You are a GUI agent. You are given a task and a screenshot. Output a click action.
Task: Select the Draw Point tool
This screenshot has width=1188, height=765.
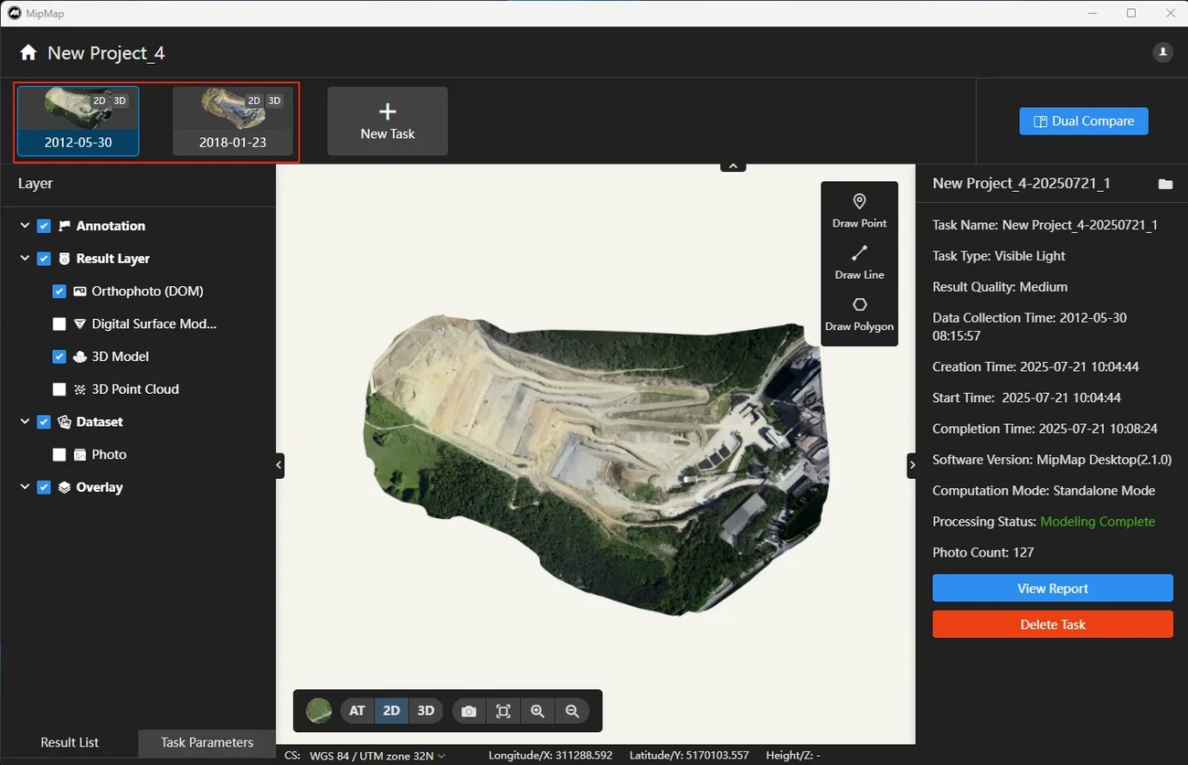pos(859,209)
